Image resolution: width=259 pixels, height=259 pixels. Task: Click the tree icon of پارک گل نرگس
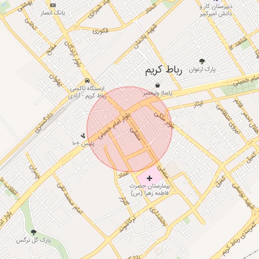(34, 232)
